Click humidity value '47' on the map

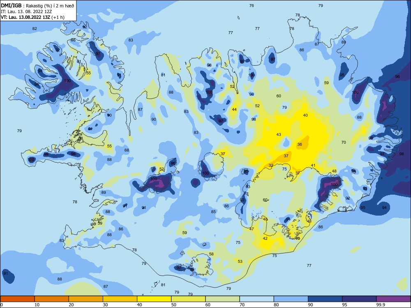click(252, 229)
